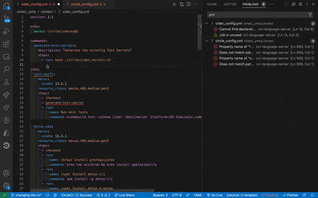Click the remote window icon in status bar

pyautogui.click(x=4, y=195)
